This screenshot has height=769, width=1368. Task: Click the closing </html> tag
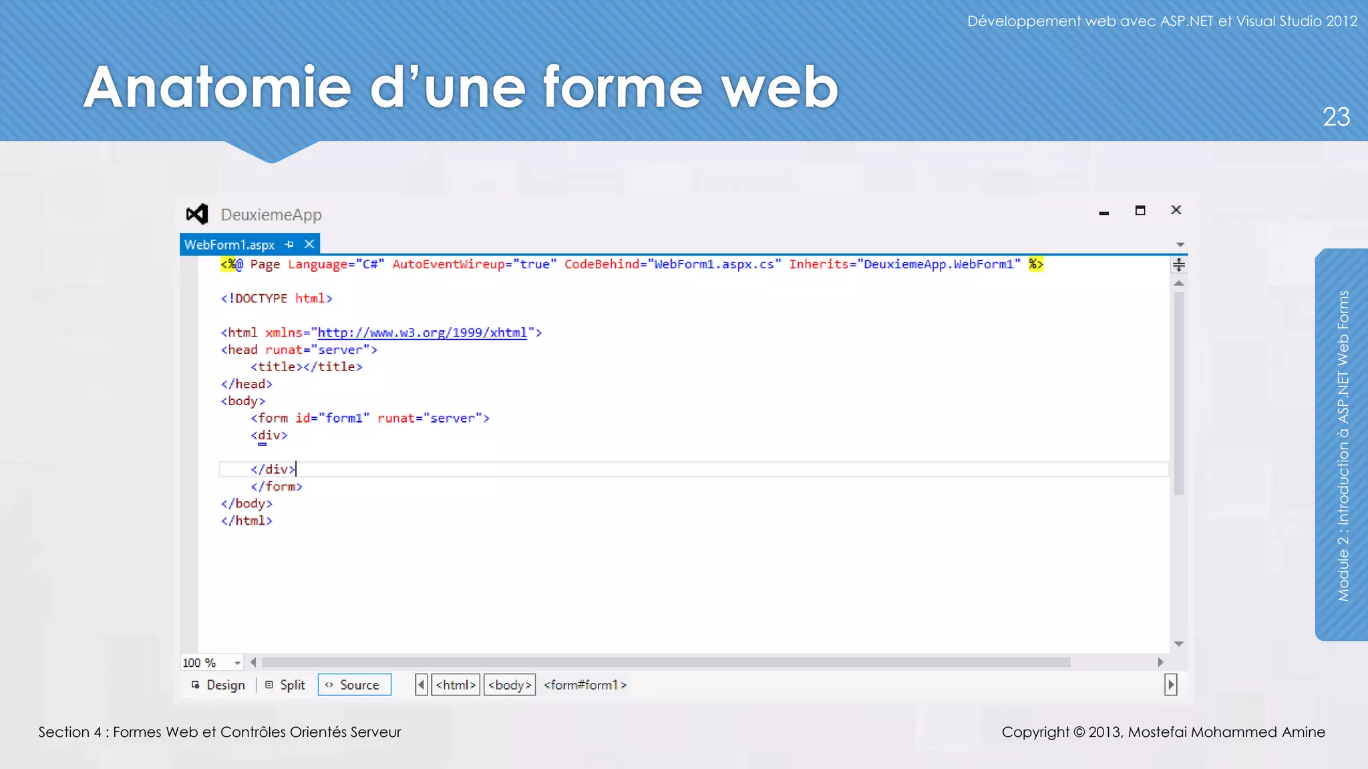pyautogui.click(x=246, y=521)
